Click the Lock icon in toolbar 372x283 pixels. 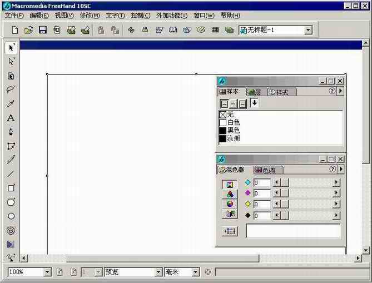101,30
